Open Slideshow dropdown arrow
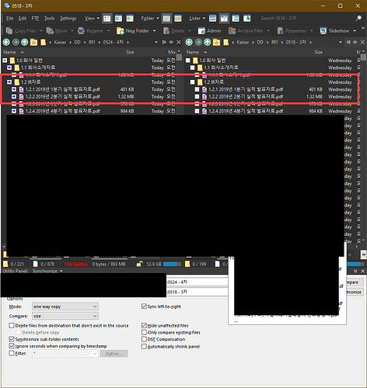Screen dimensions: 367x388 coord(355,31)
